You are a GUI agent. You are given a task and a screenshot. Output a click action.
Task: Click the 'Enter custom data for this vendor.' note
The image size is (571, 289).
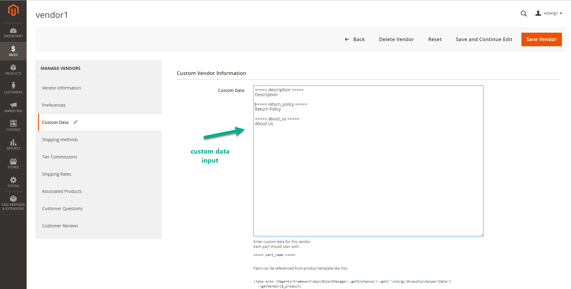[x=282, y=242]
